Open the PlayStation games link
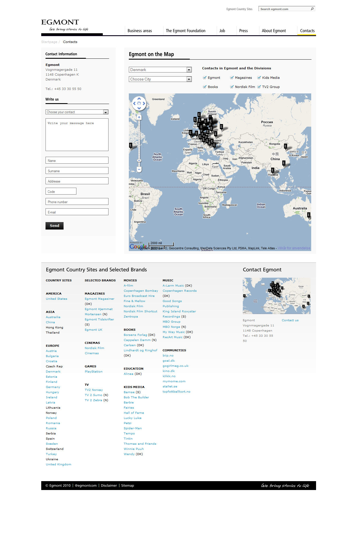The height and width of the screenshot is (533, 357). [93, 372]
